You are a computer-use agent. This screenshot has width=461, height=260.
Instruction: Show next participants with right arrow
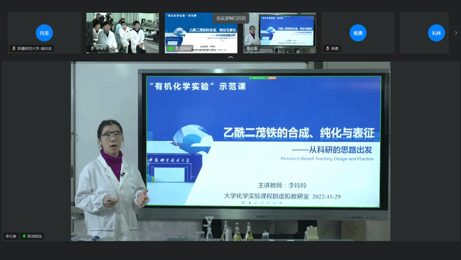pyautogui.click(x=456, y=33)
